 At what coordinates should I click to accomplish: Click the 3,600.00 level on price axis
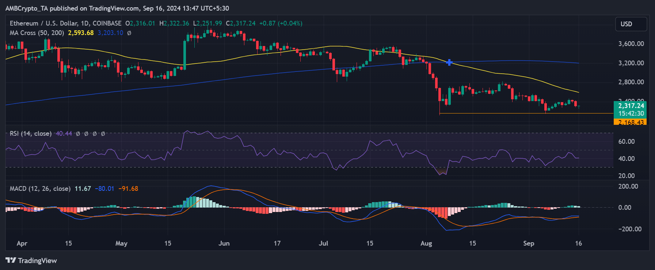click(x=631, y=44)
